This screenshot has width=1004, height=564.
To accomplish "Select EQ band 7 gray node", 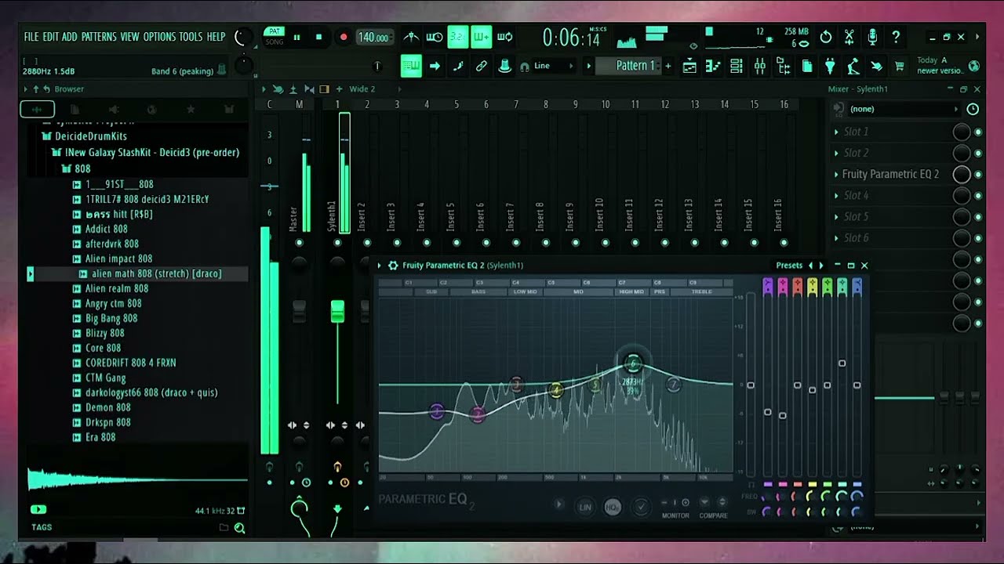I will pos(673,384).
